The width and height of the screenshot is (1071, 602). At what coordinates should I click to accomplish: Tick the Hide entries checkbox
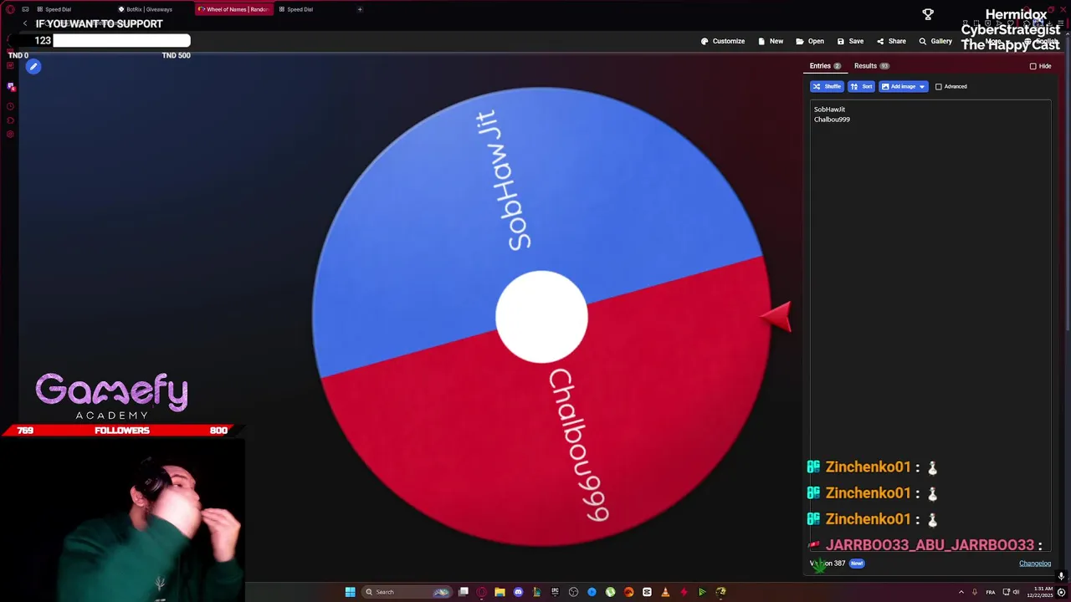pyautogui.click(x=1033, y=66)
